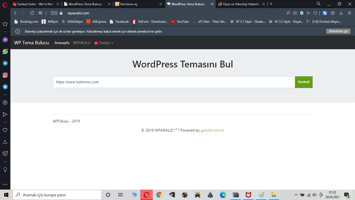Click the WP Tema Bulucu brand link
Image resolution: width=355 pixels, height=200 pixels.
31,43
